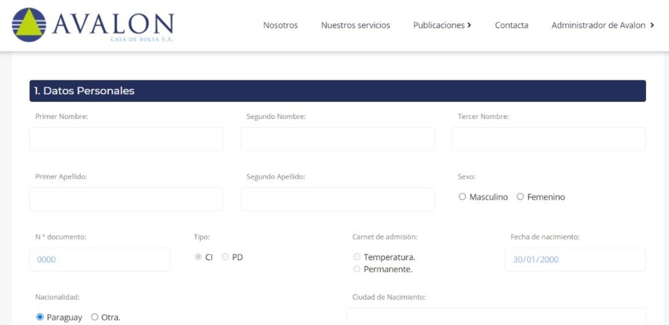Click the Tercer Nombre input field
Image resolution: width=669 pixels, height=325 pixels.
[548, 139]
